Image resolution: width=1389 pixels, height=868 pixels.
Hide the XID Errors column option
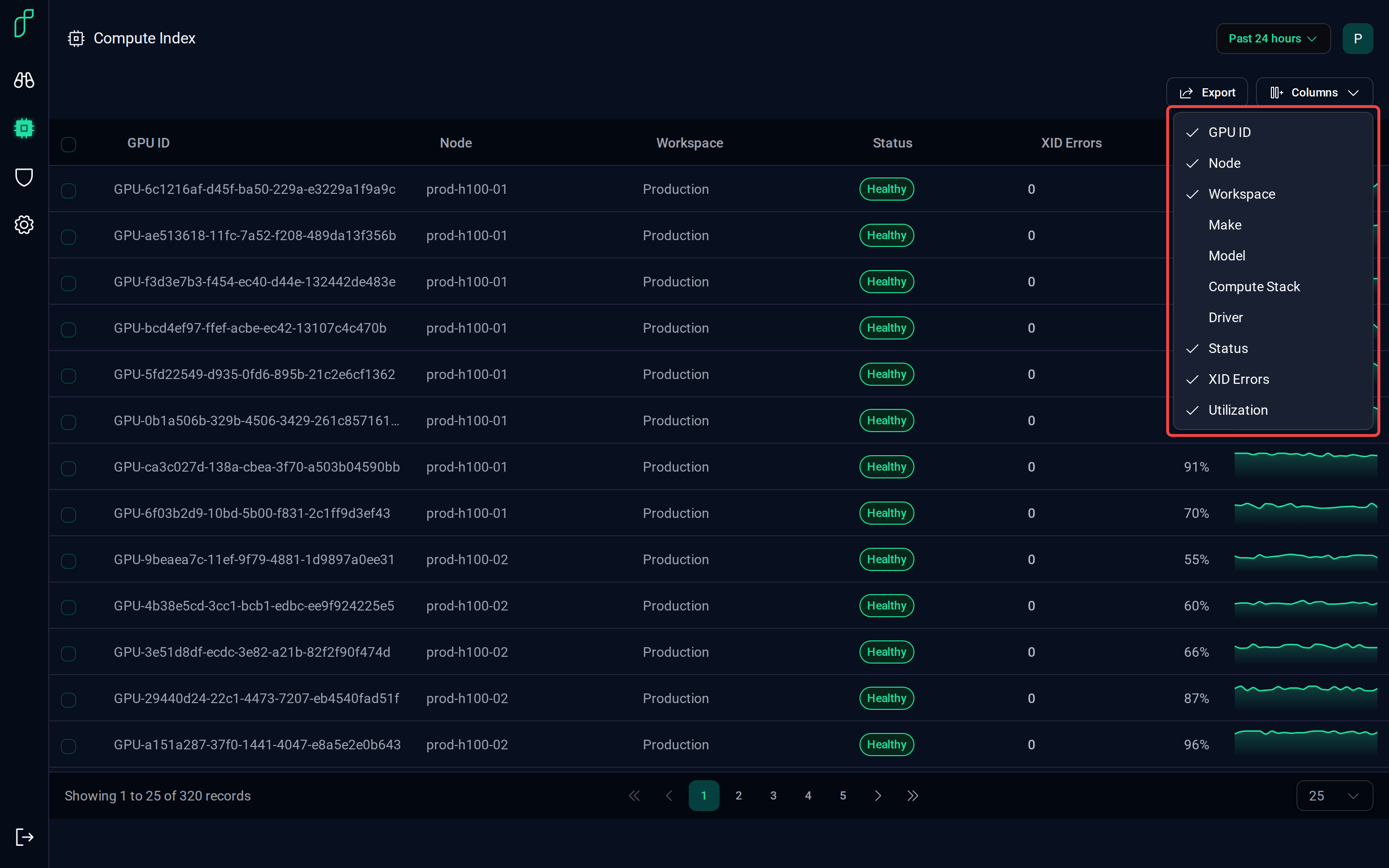point(1273,379)
